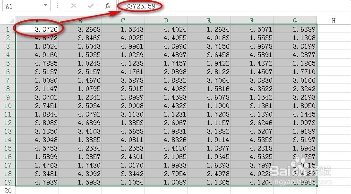Click cell with value 4.1445
The width and height of the screenshot is (351, 194).
[295, 114]
